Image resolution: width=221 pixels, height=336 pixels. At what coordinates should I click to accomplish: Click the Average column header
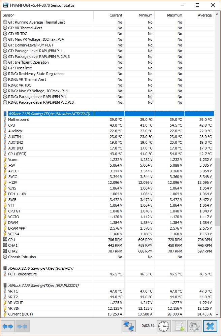coord(199,15)
